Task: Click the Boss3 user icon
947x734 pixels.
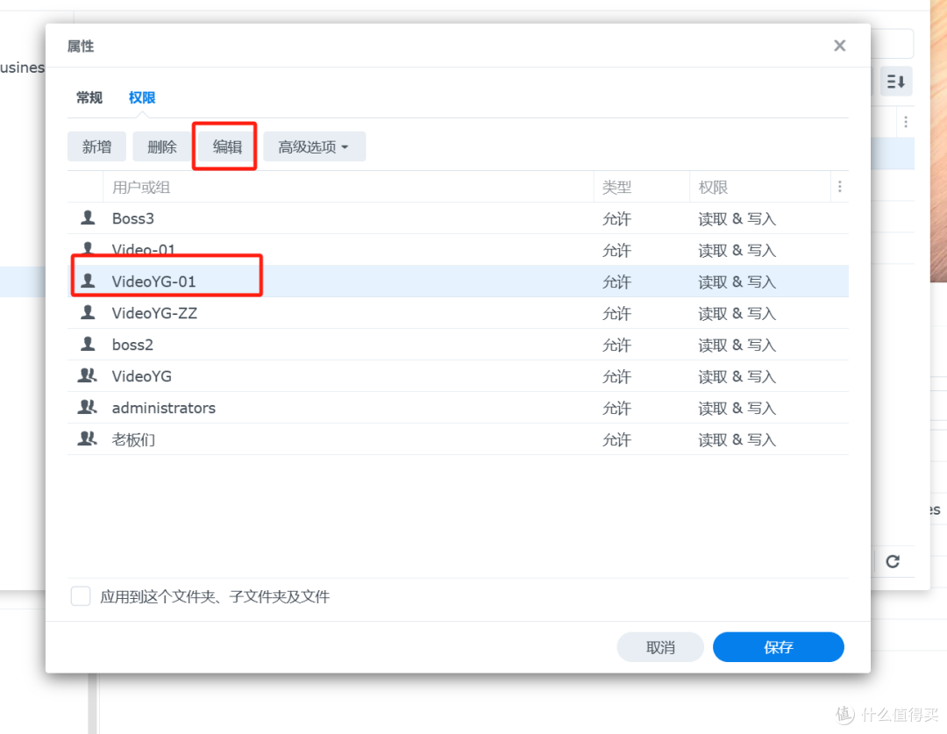Action: (x=89, y=218)
